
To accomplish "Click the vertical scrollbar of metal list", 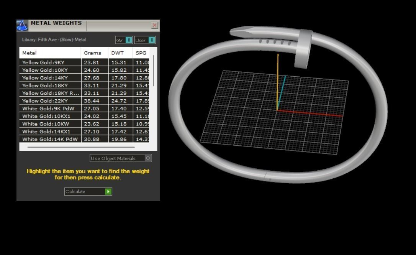I will click(154, 71).
